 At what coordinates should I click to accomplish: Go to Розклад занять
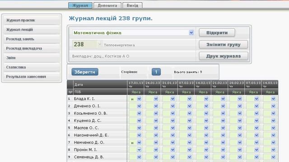click(x=32, y=39)
